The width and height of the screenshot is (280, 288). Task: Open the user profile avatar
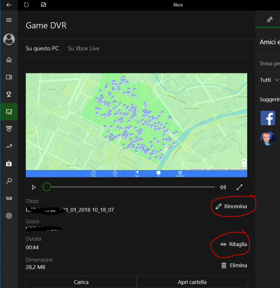(x=9, y=39)
